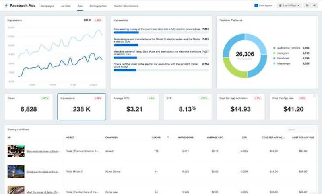Screen dimensions: 322x194
Task: Click the 'Check out the latest' impressions bar
Action: point(161,70)
